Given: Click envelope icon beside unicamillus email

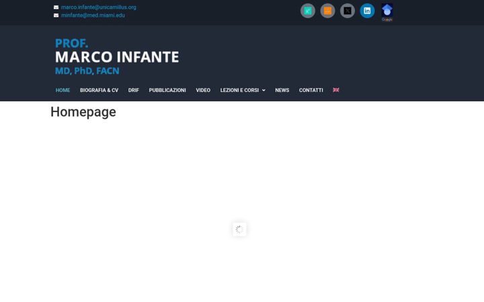Looking at the screenshot, I should click(56, 7).
